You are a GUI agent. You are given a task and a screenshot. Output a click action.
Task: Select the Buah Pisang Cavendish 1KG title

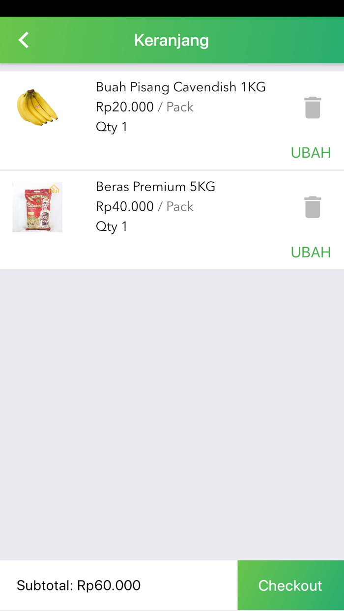tap(180, 87)
